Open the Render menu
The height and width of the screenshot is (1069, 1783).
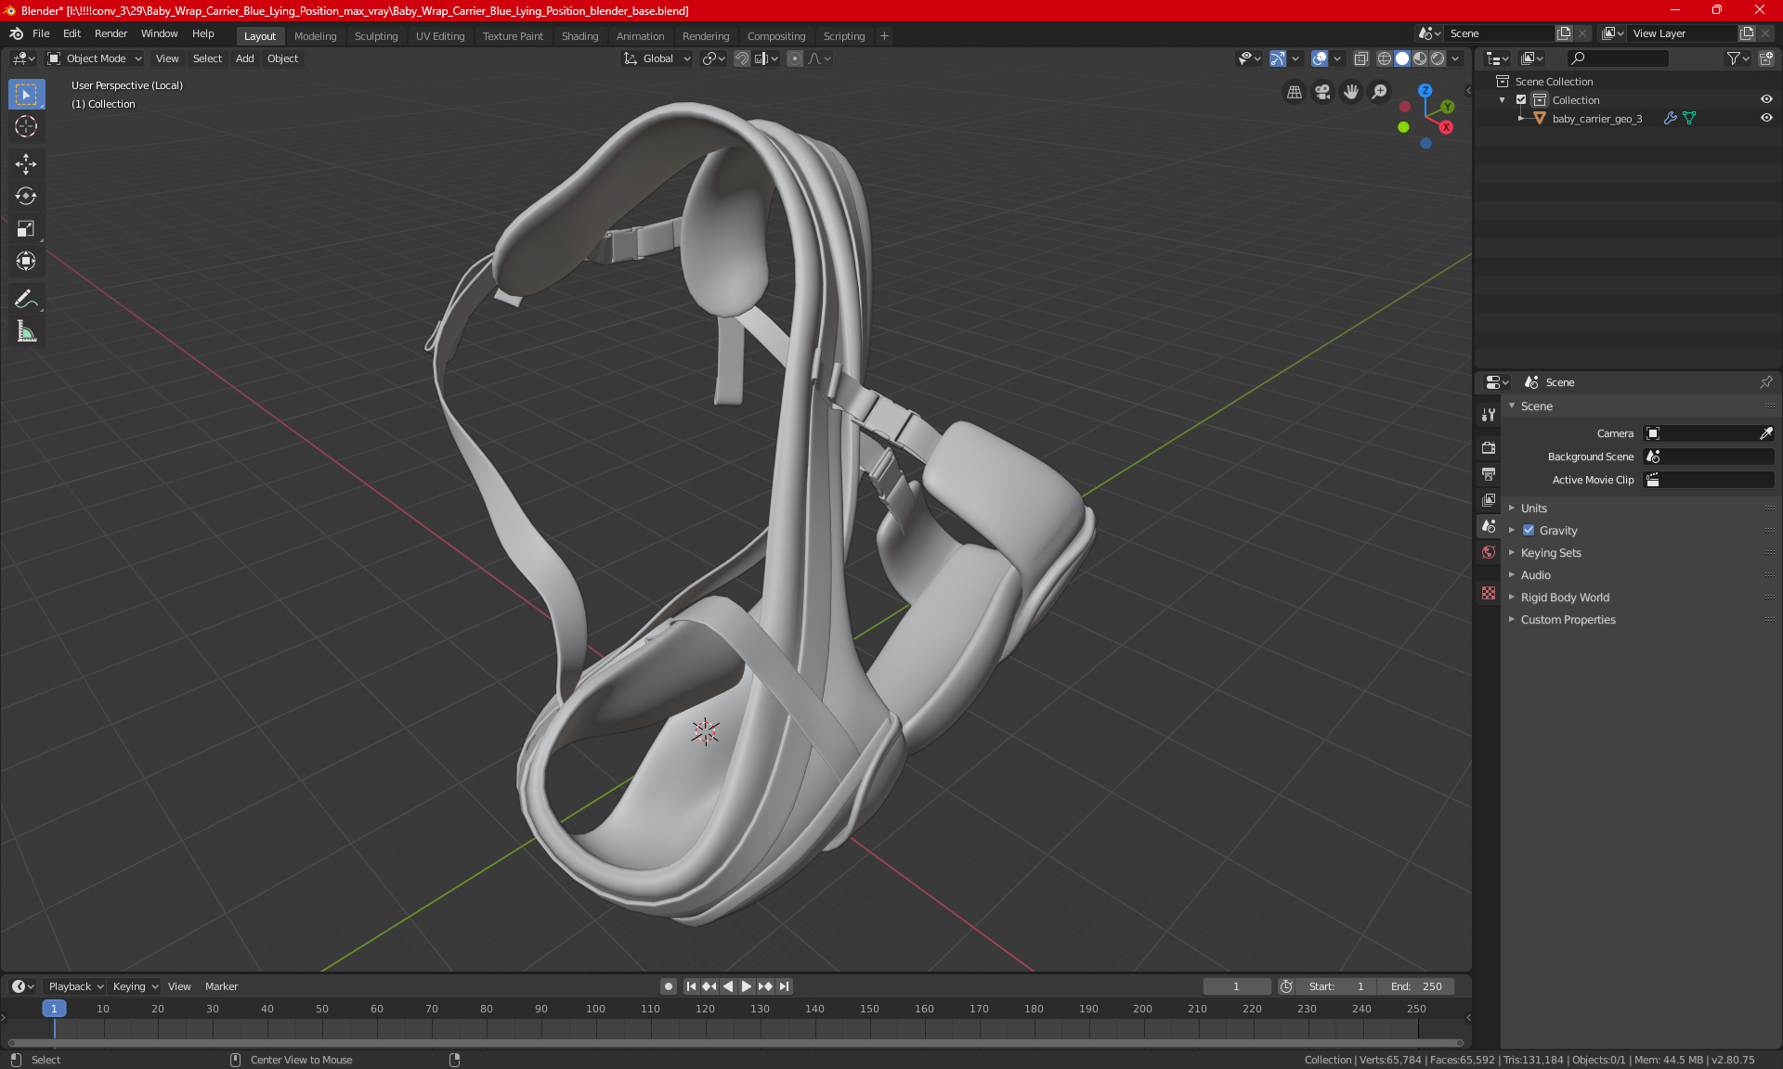(111, 33)
